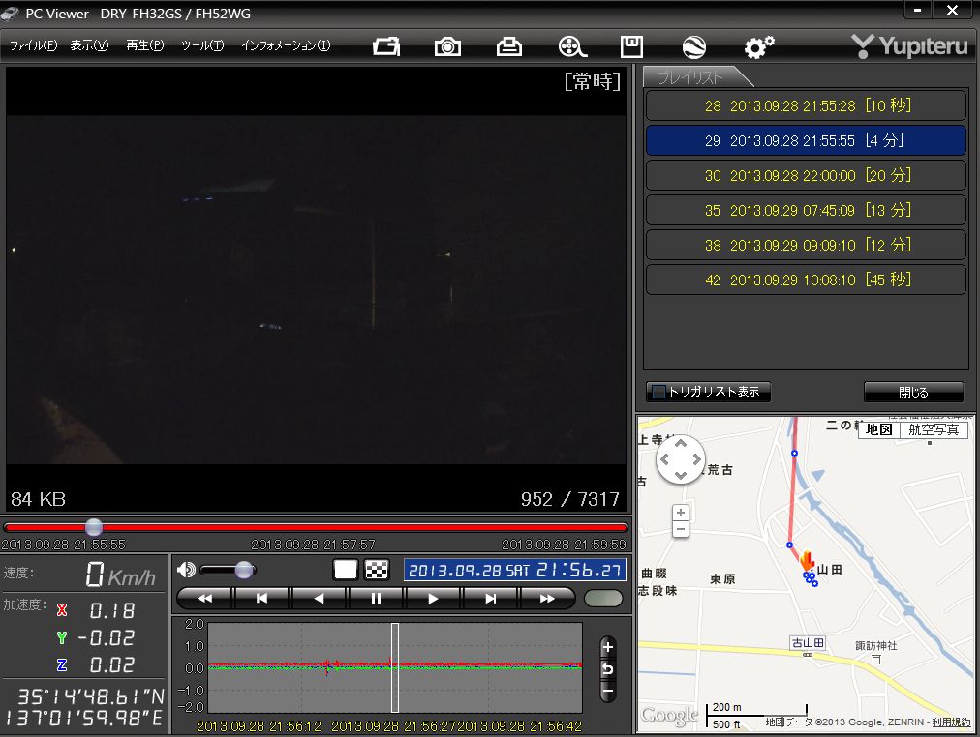This screenshot has height=737, width=980.
Task: Select playlist entry 35 at 07:45:09
Action: coord(807,210)
